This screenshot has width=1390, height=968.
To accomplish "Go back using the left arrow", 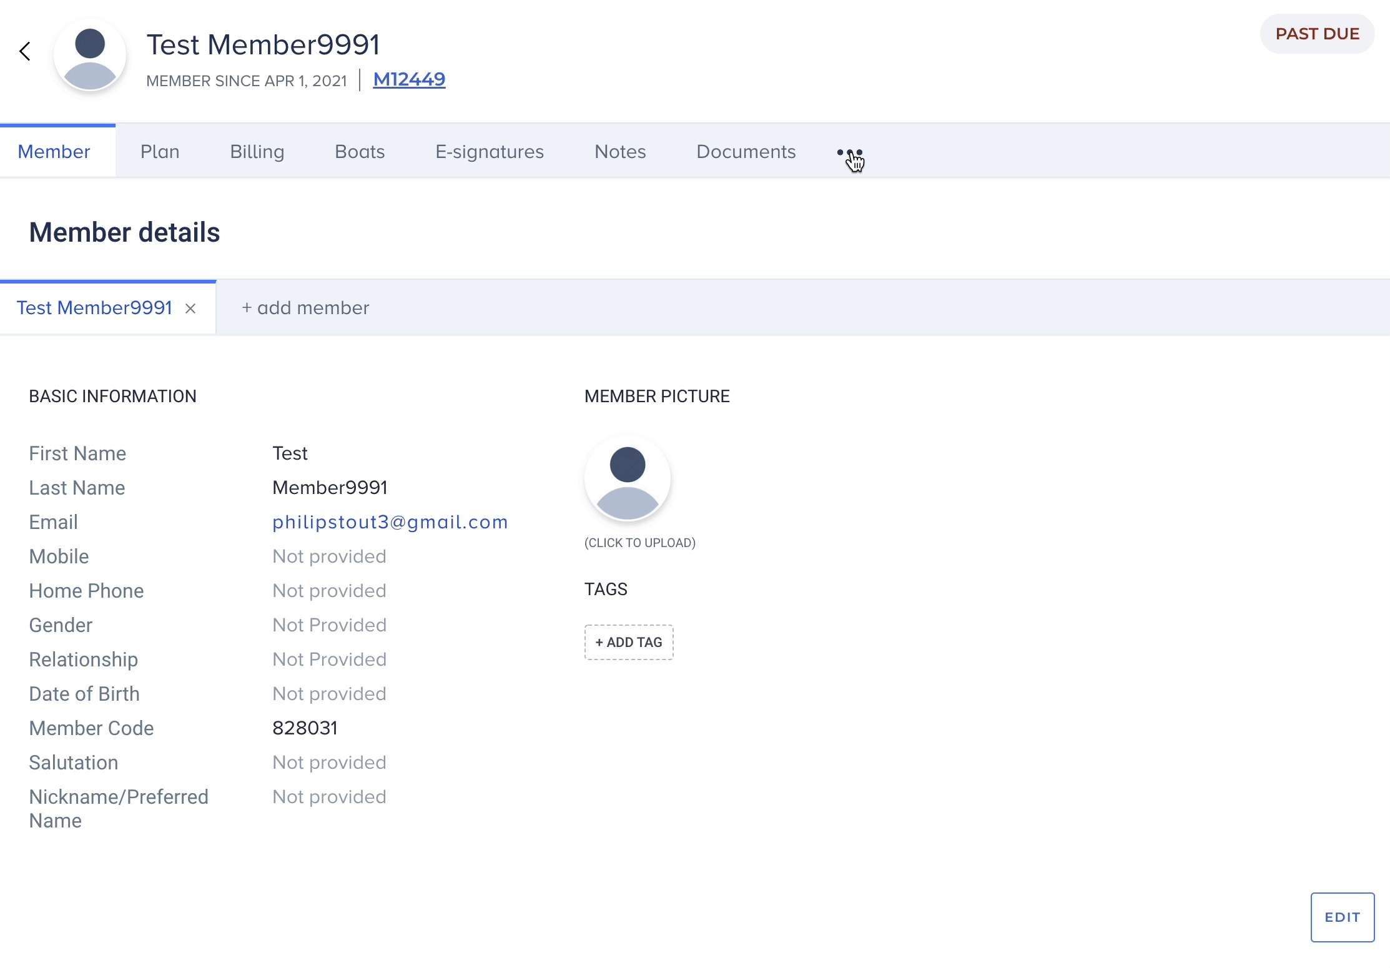I will click(x=25, y=51).
